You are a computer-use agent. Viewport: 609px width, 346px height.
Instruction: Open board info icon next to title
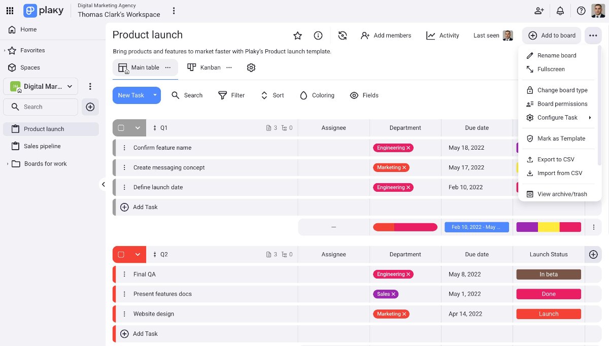click(318, 36)
